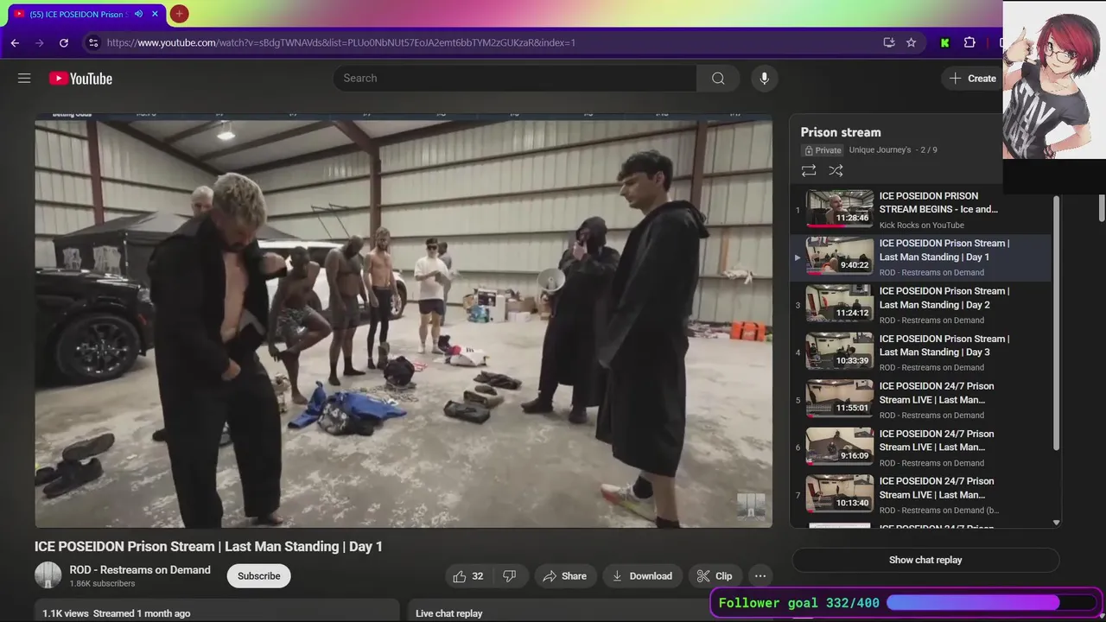Screen dimensions: 1106x622
Task: Open the 10:13:40 24/7 Prison Stream video
Action: click(921, 495)
